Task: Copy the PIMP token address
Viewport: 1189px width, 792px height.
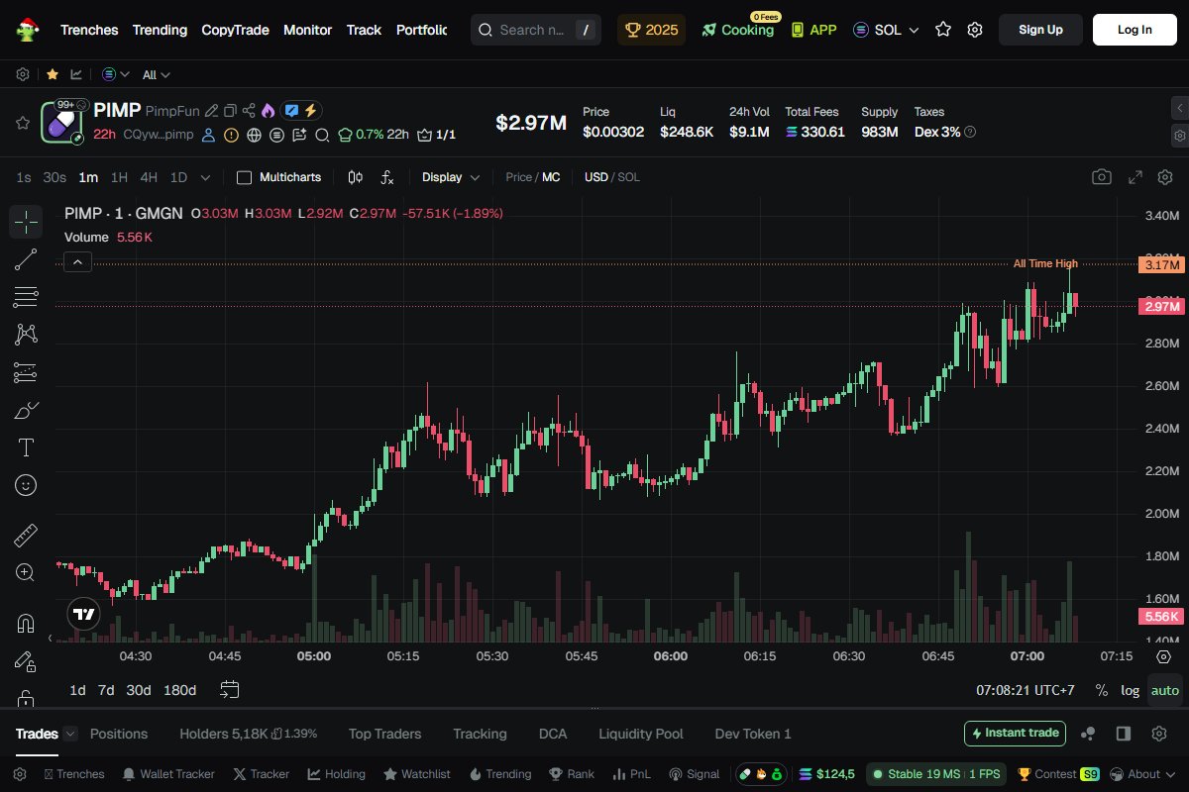Action: [x=230, y=111]
